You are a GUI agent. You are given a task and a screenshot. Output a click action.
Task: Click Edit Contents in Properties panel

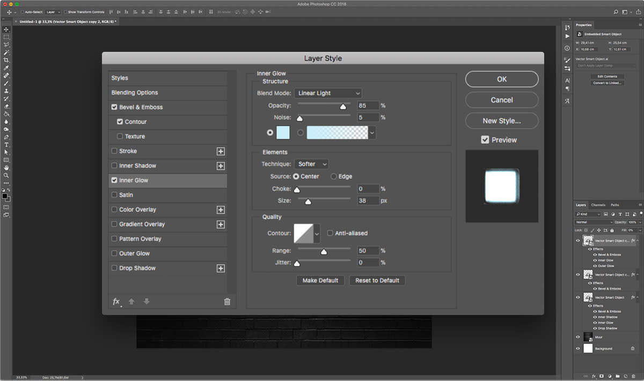(x=607, y=77)
